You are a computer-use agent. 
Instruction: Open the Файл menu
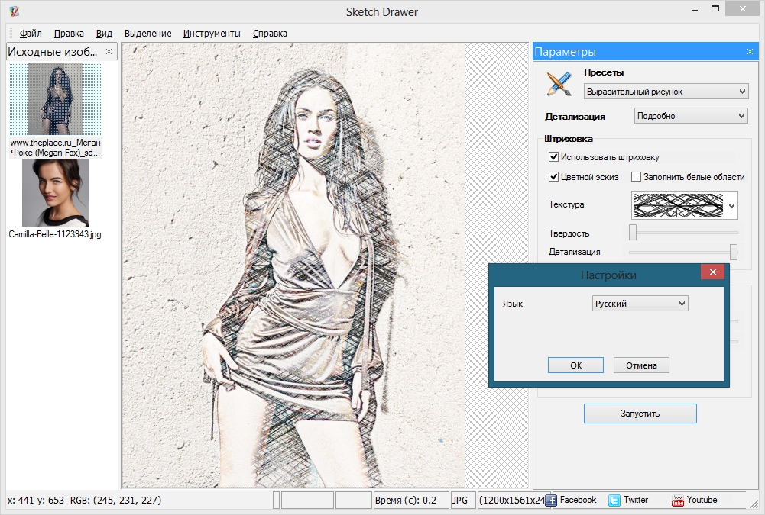point(31,34)
